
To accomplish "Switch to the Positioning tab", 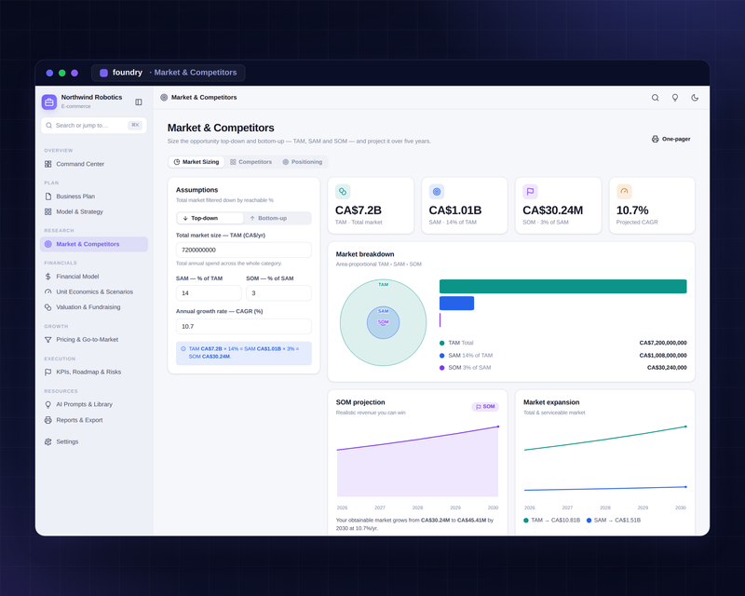I will (x=302, y=162).
